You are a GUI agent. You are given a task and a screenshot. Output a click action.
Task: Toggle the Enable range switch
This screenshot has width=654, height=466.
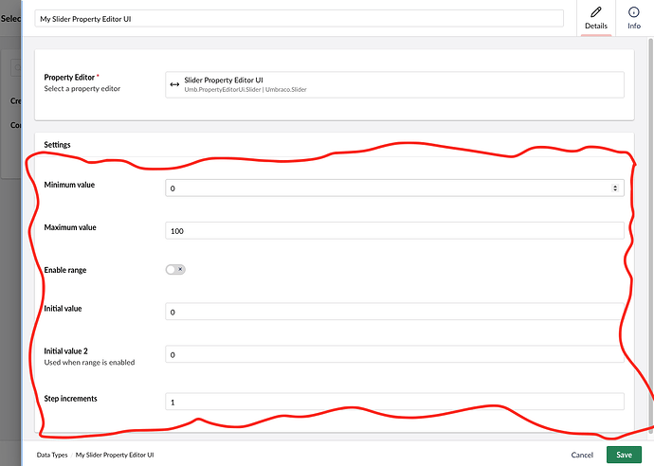pos(175,269)
